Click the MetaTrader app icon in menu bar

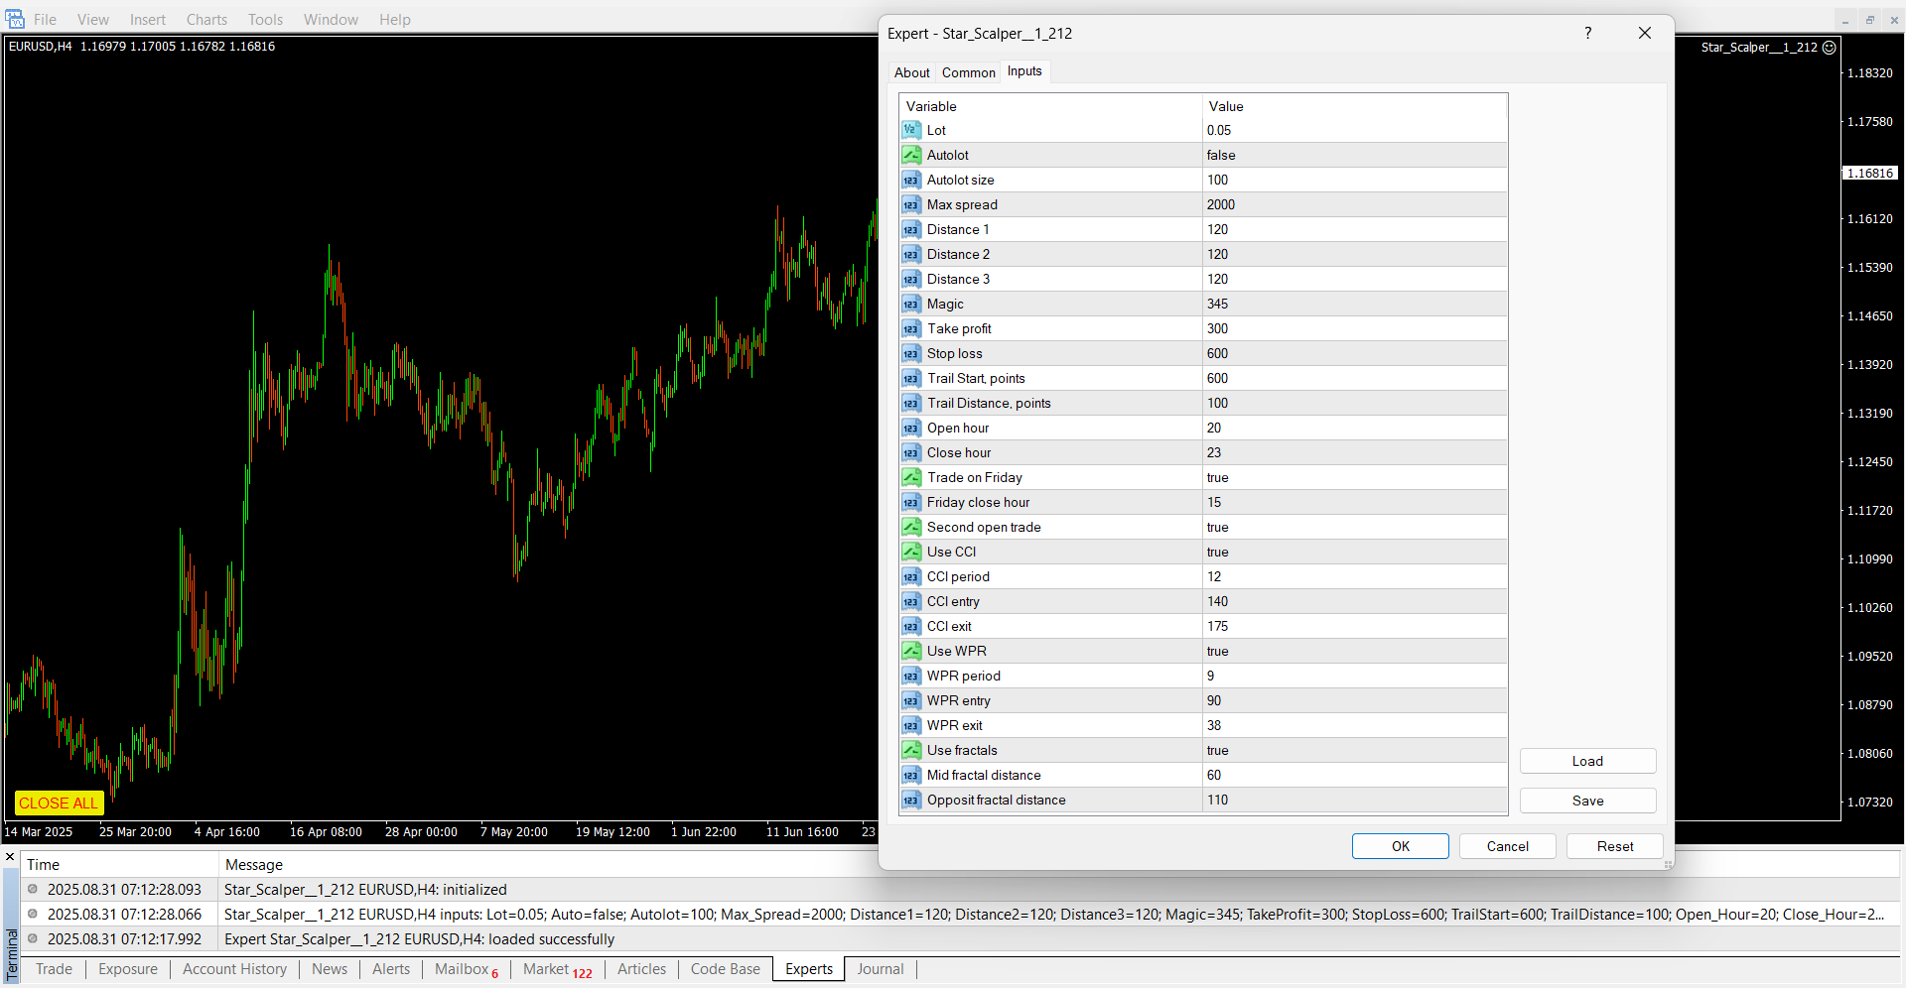15,19
